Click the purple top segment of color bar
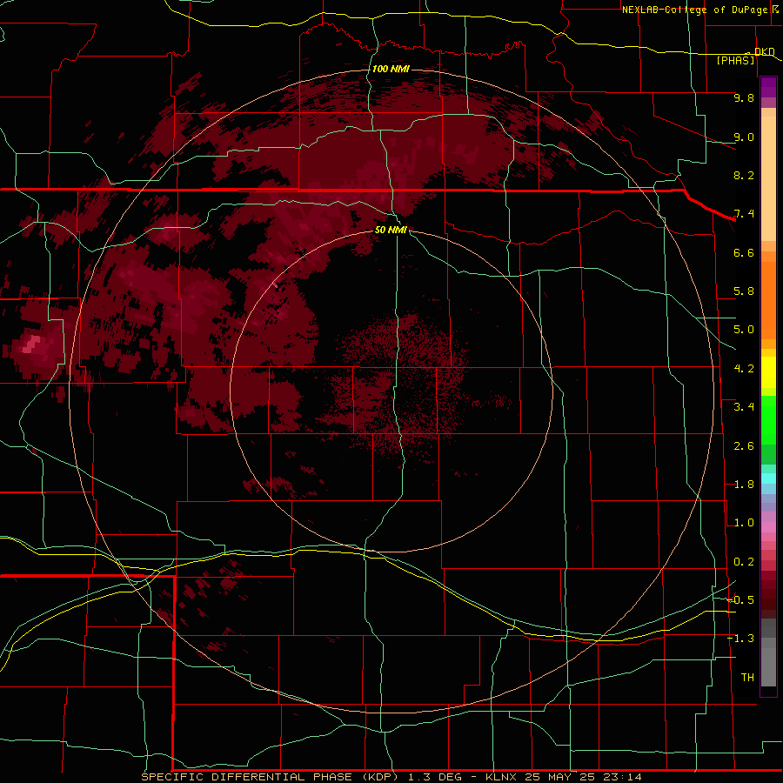Viewport: 783px width, 783px height. tap(768, 87)
